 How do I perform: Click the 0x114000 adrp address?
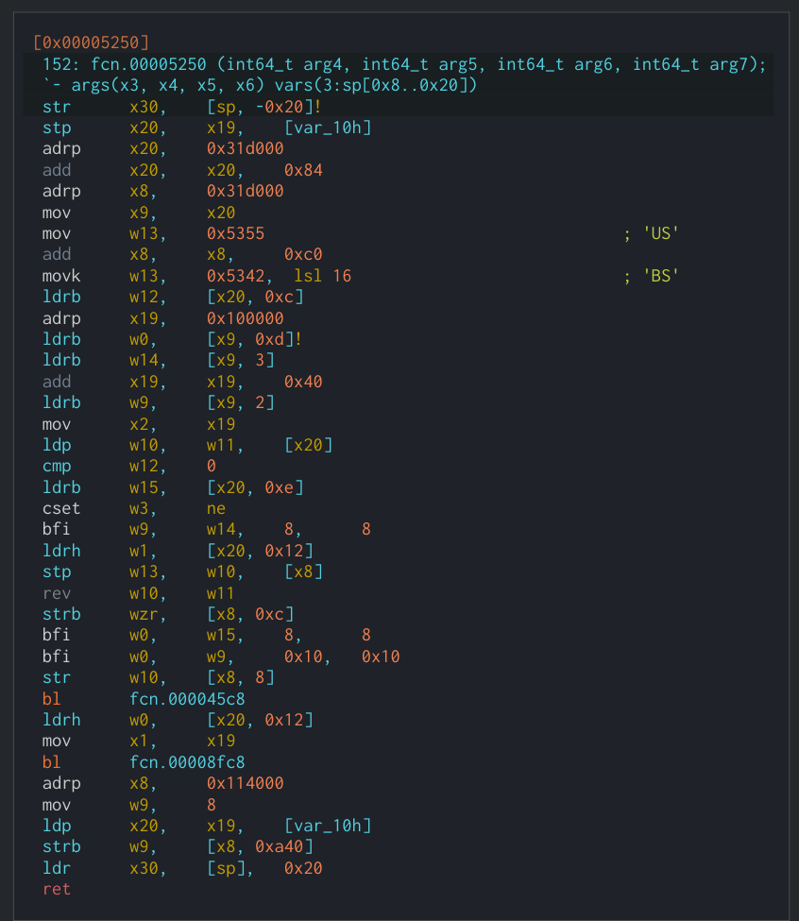245,783
